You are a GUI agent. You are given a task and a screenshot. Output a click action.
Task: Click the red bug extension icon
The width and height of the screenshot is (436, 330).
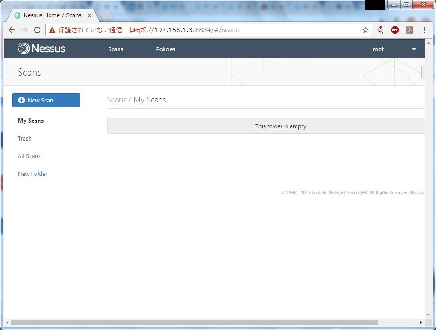pyautogui.click(x=381, y=30)
